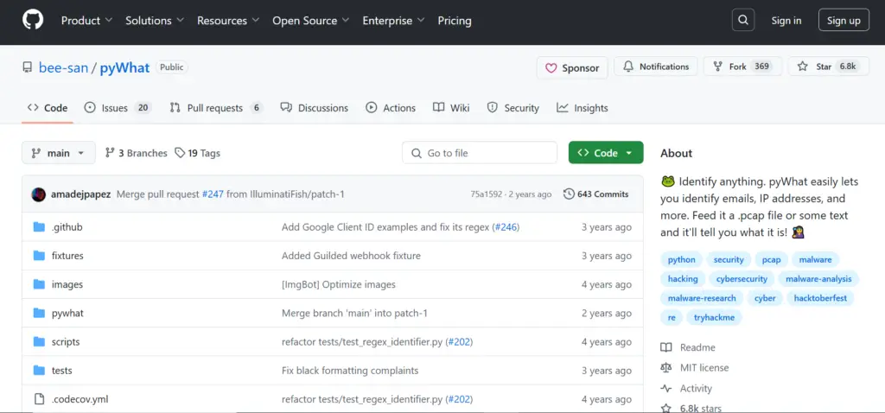Open the Discussions tab

(x=315, y=108)
